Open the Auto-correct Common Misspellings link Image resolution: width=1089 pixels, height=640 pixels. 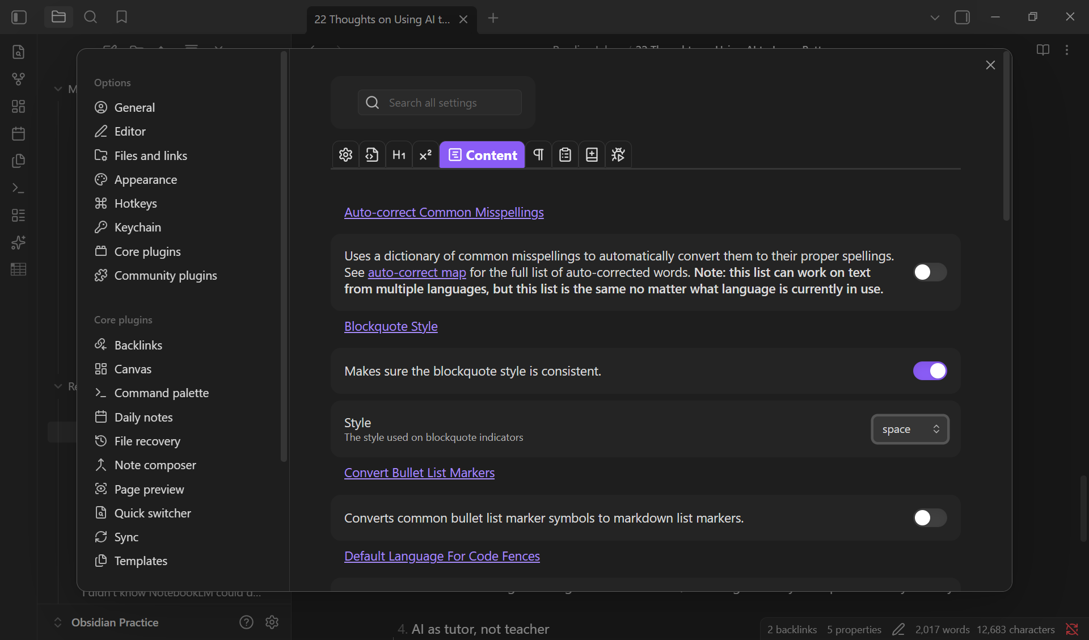(444, 212)
